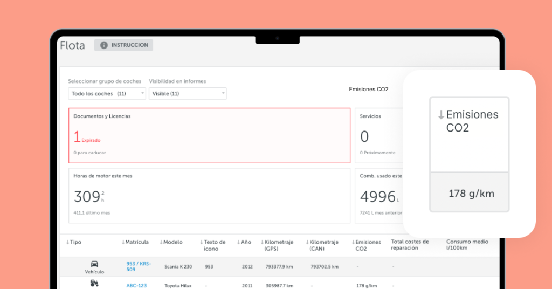552x289 pixels.
Task: Click the sort arrow next to Tipo
Action: [x=68, y=242]
